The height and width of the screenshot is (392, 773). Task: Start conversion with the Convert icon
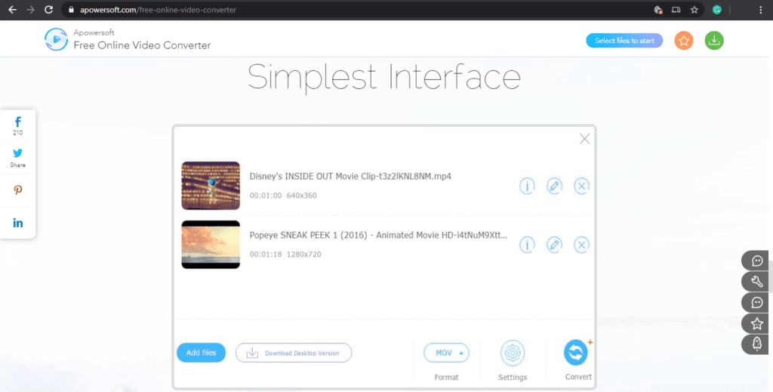click(576, 353)
